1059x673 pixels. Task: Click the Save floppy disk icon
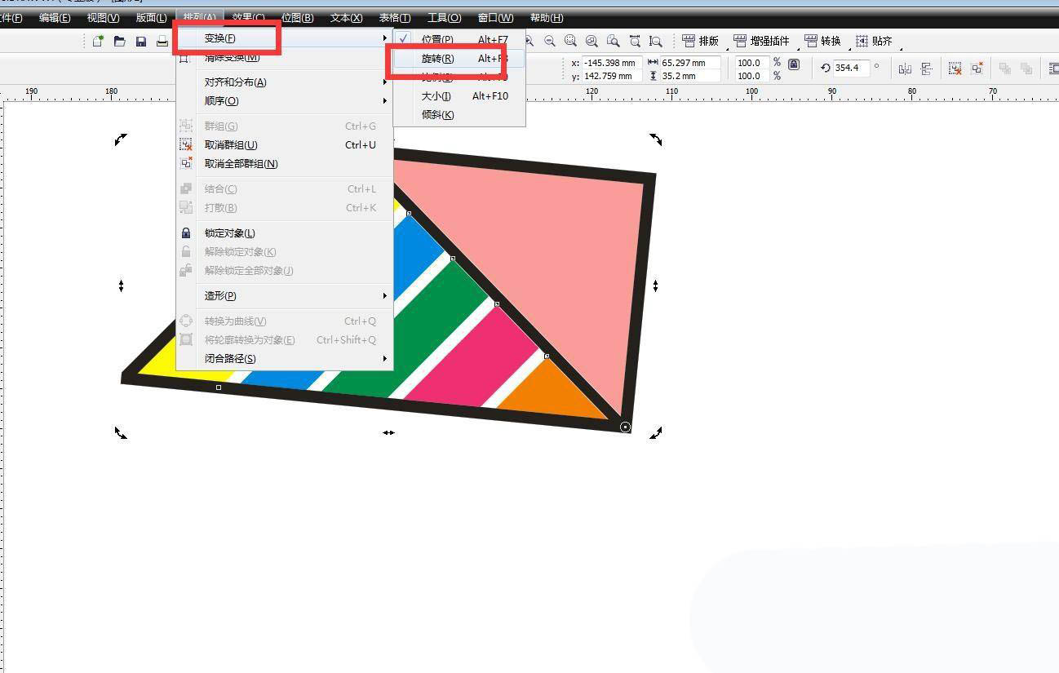pos(140,41)
